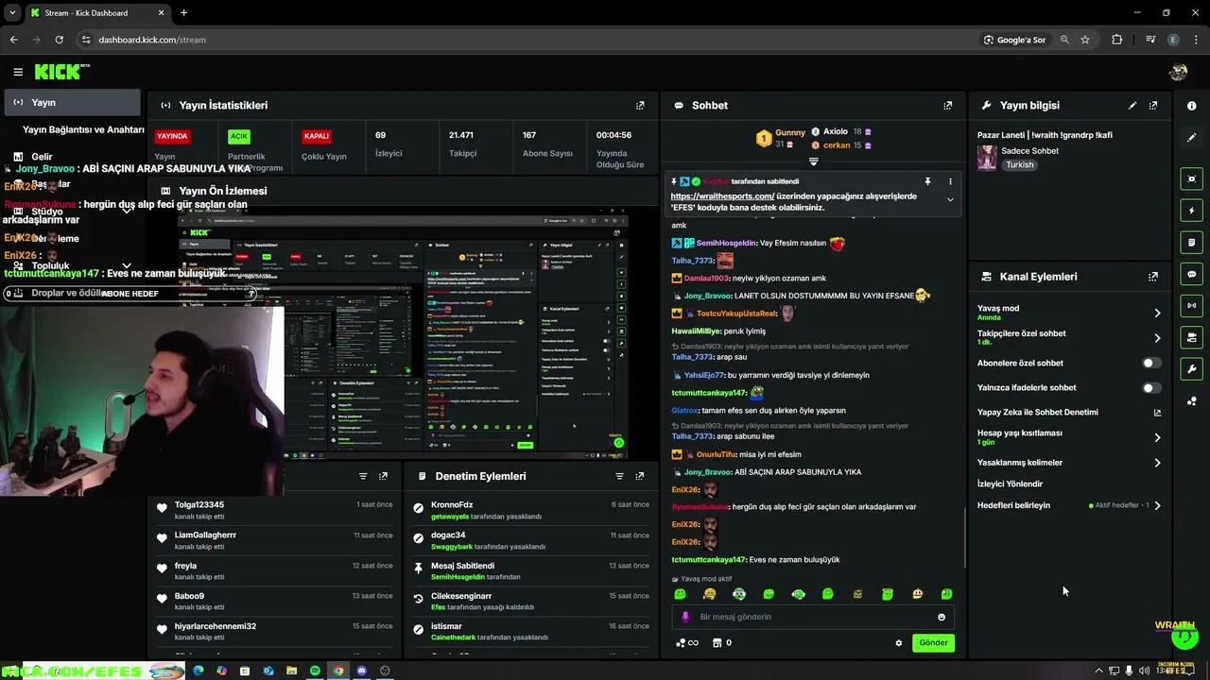Viewport: 1210px width, 680px height.
Task: Click Gönder to send message
Action: pyautogui.click(x=933, y=643)
